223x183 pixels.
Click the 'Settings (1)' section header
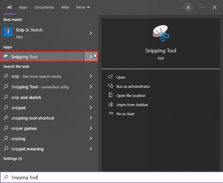tap(13, 159)
